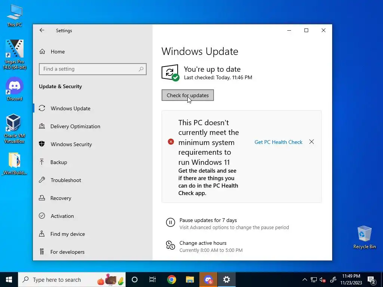Click the Find my device person icon
This screenshot has height=287, width=383.
pyautogui.click(x=42, y=234)
